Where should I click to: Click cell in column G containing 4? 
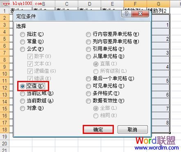(x=161, y=67)
